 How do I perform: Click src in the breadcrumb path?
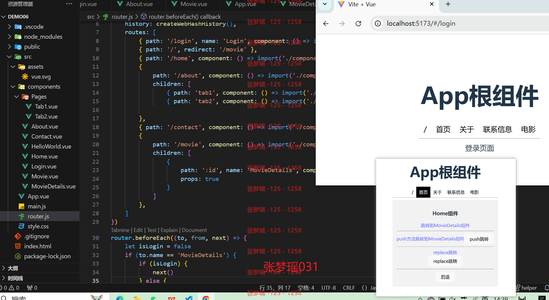(91, 17)
